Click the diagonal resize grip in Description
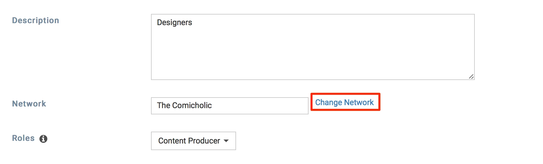Image resolution: width=543 pixels, height=164 pixels. pyautogui.click(x=471, y=76)
